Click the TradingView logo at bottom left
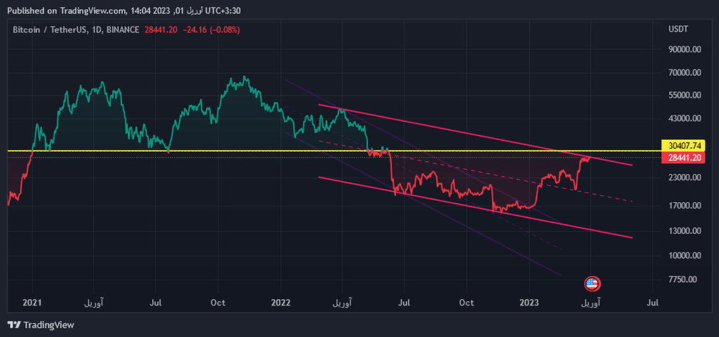719x337 pixels. coord(41,325)
